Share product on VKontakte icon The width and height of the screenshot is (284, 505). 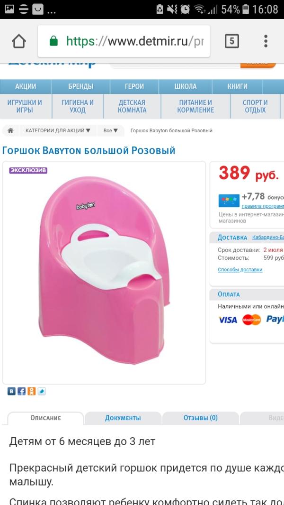[11, 391]
